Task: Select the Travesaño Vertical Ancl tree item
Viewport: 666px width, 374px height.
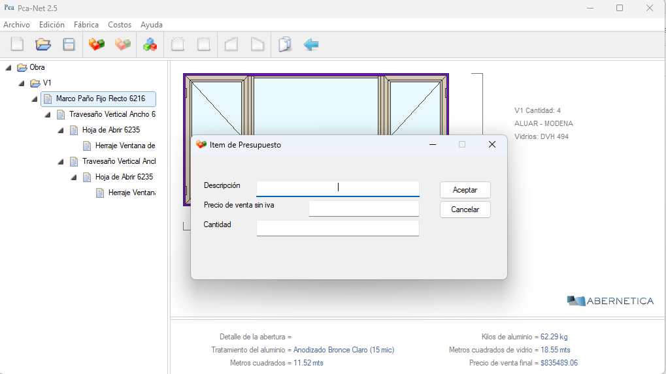Action: 119,161
